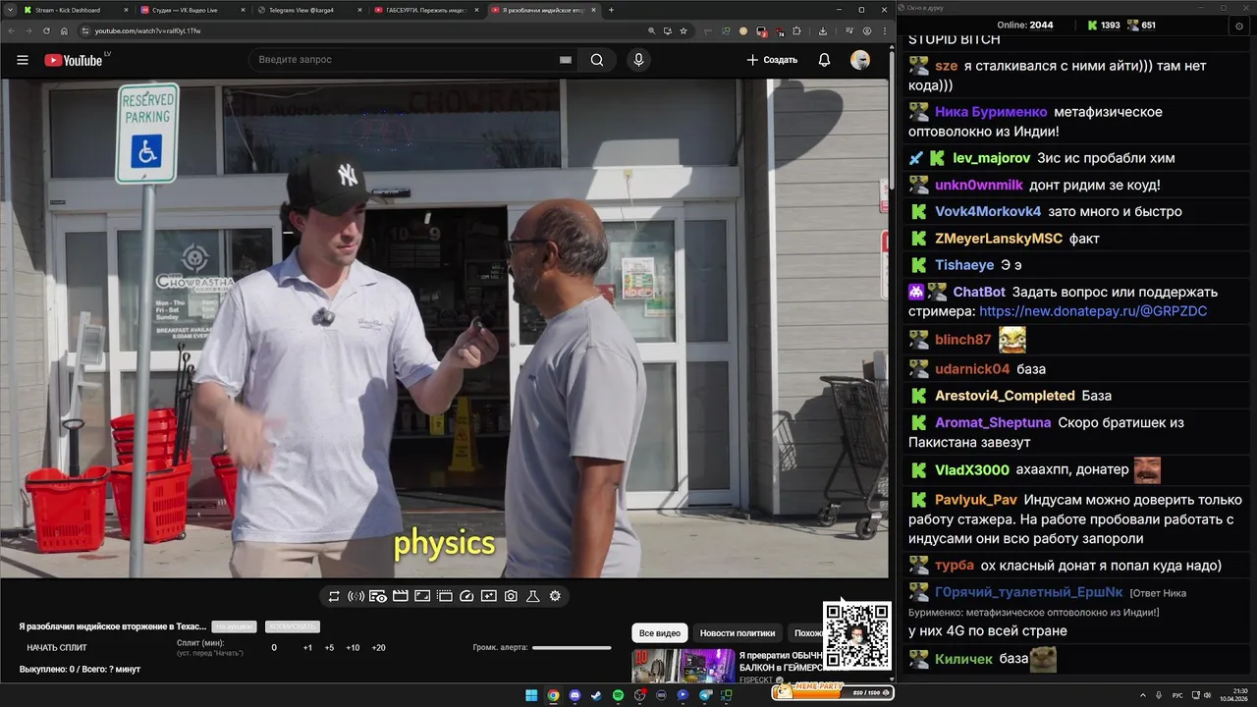Open a new browser tab

pos(611,10)
